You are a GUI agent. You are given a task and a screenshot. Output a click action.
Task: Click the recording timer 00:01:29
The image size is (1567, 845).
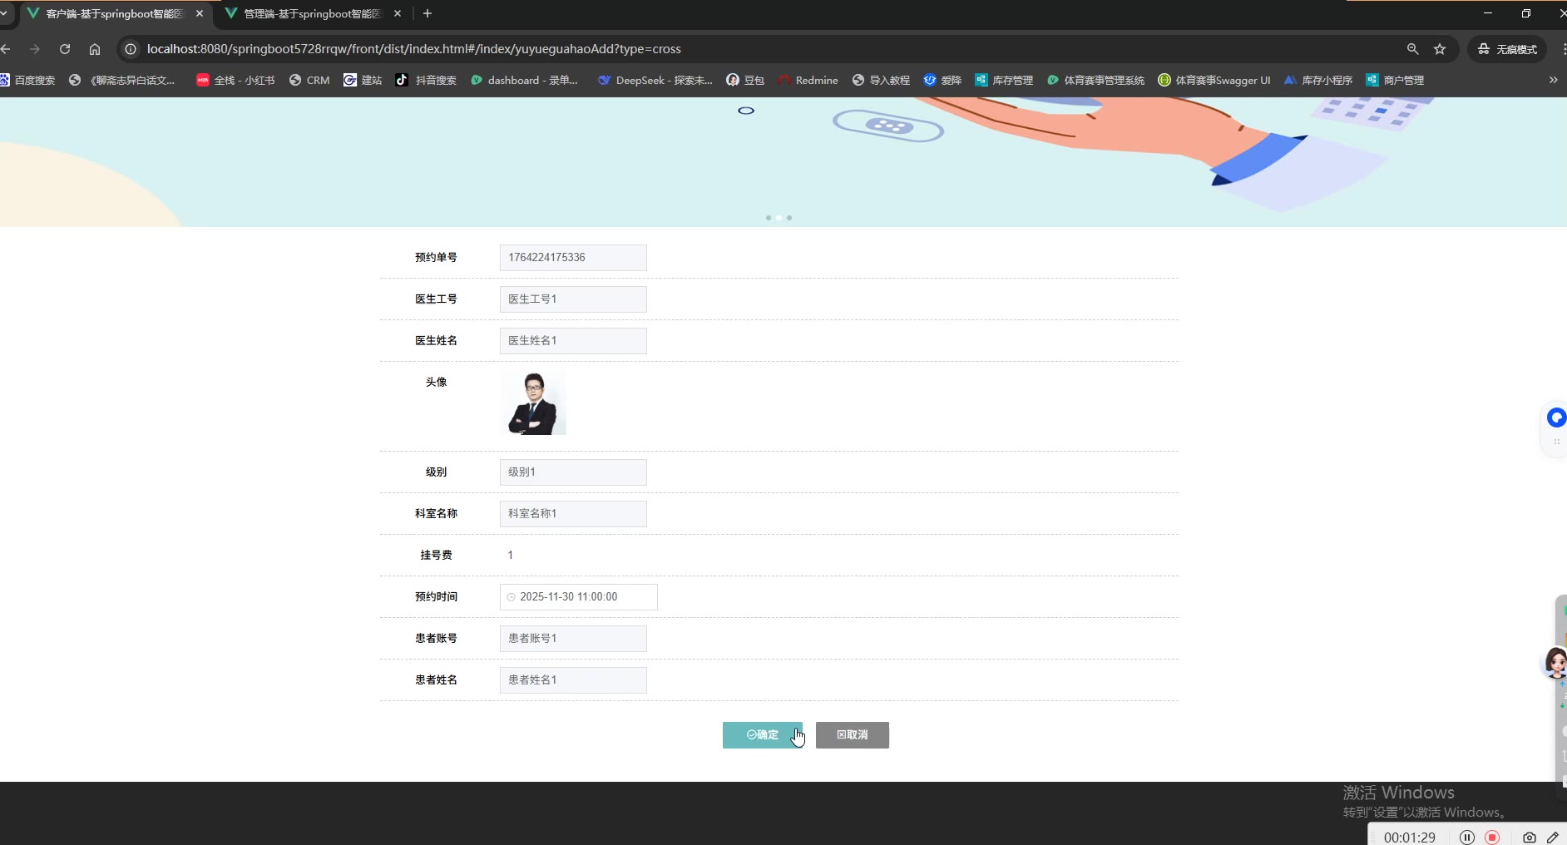coord(1410,838)
